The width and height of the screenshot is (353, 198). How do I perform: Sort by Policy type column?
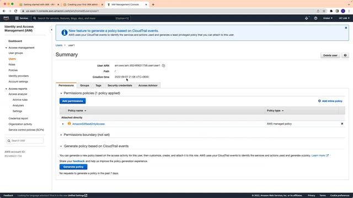[275, 111]
